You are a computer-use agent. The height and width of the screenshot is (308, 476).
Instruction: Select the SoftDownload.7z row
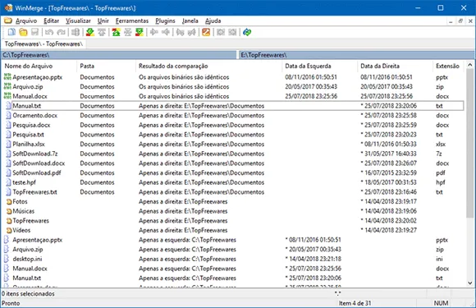coord(233,154)
